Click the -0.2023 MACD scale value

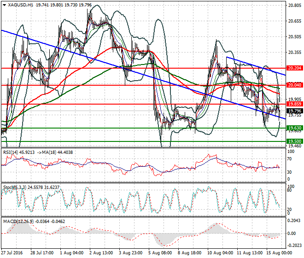click(294, 246)
